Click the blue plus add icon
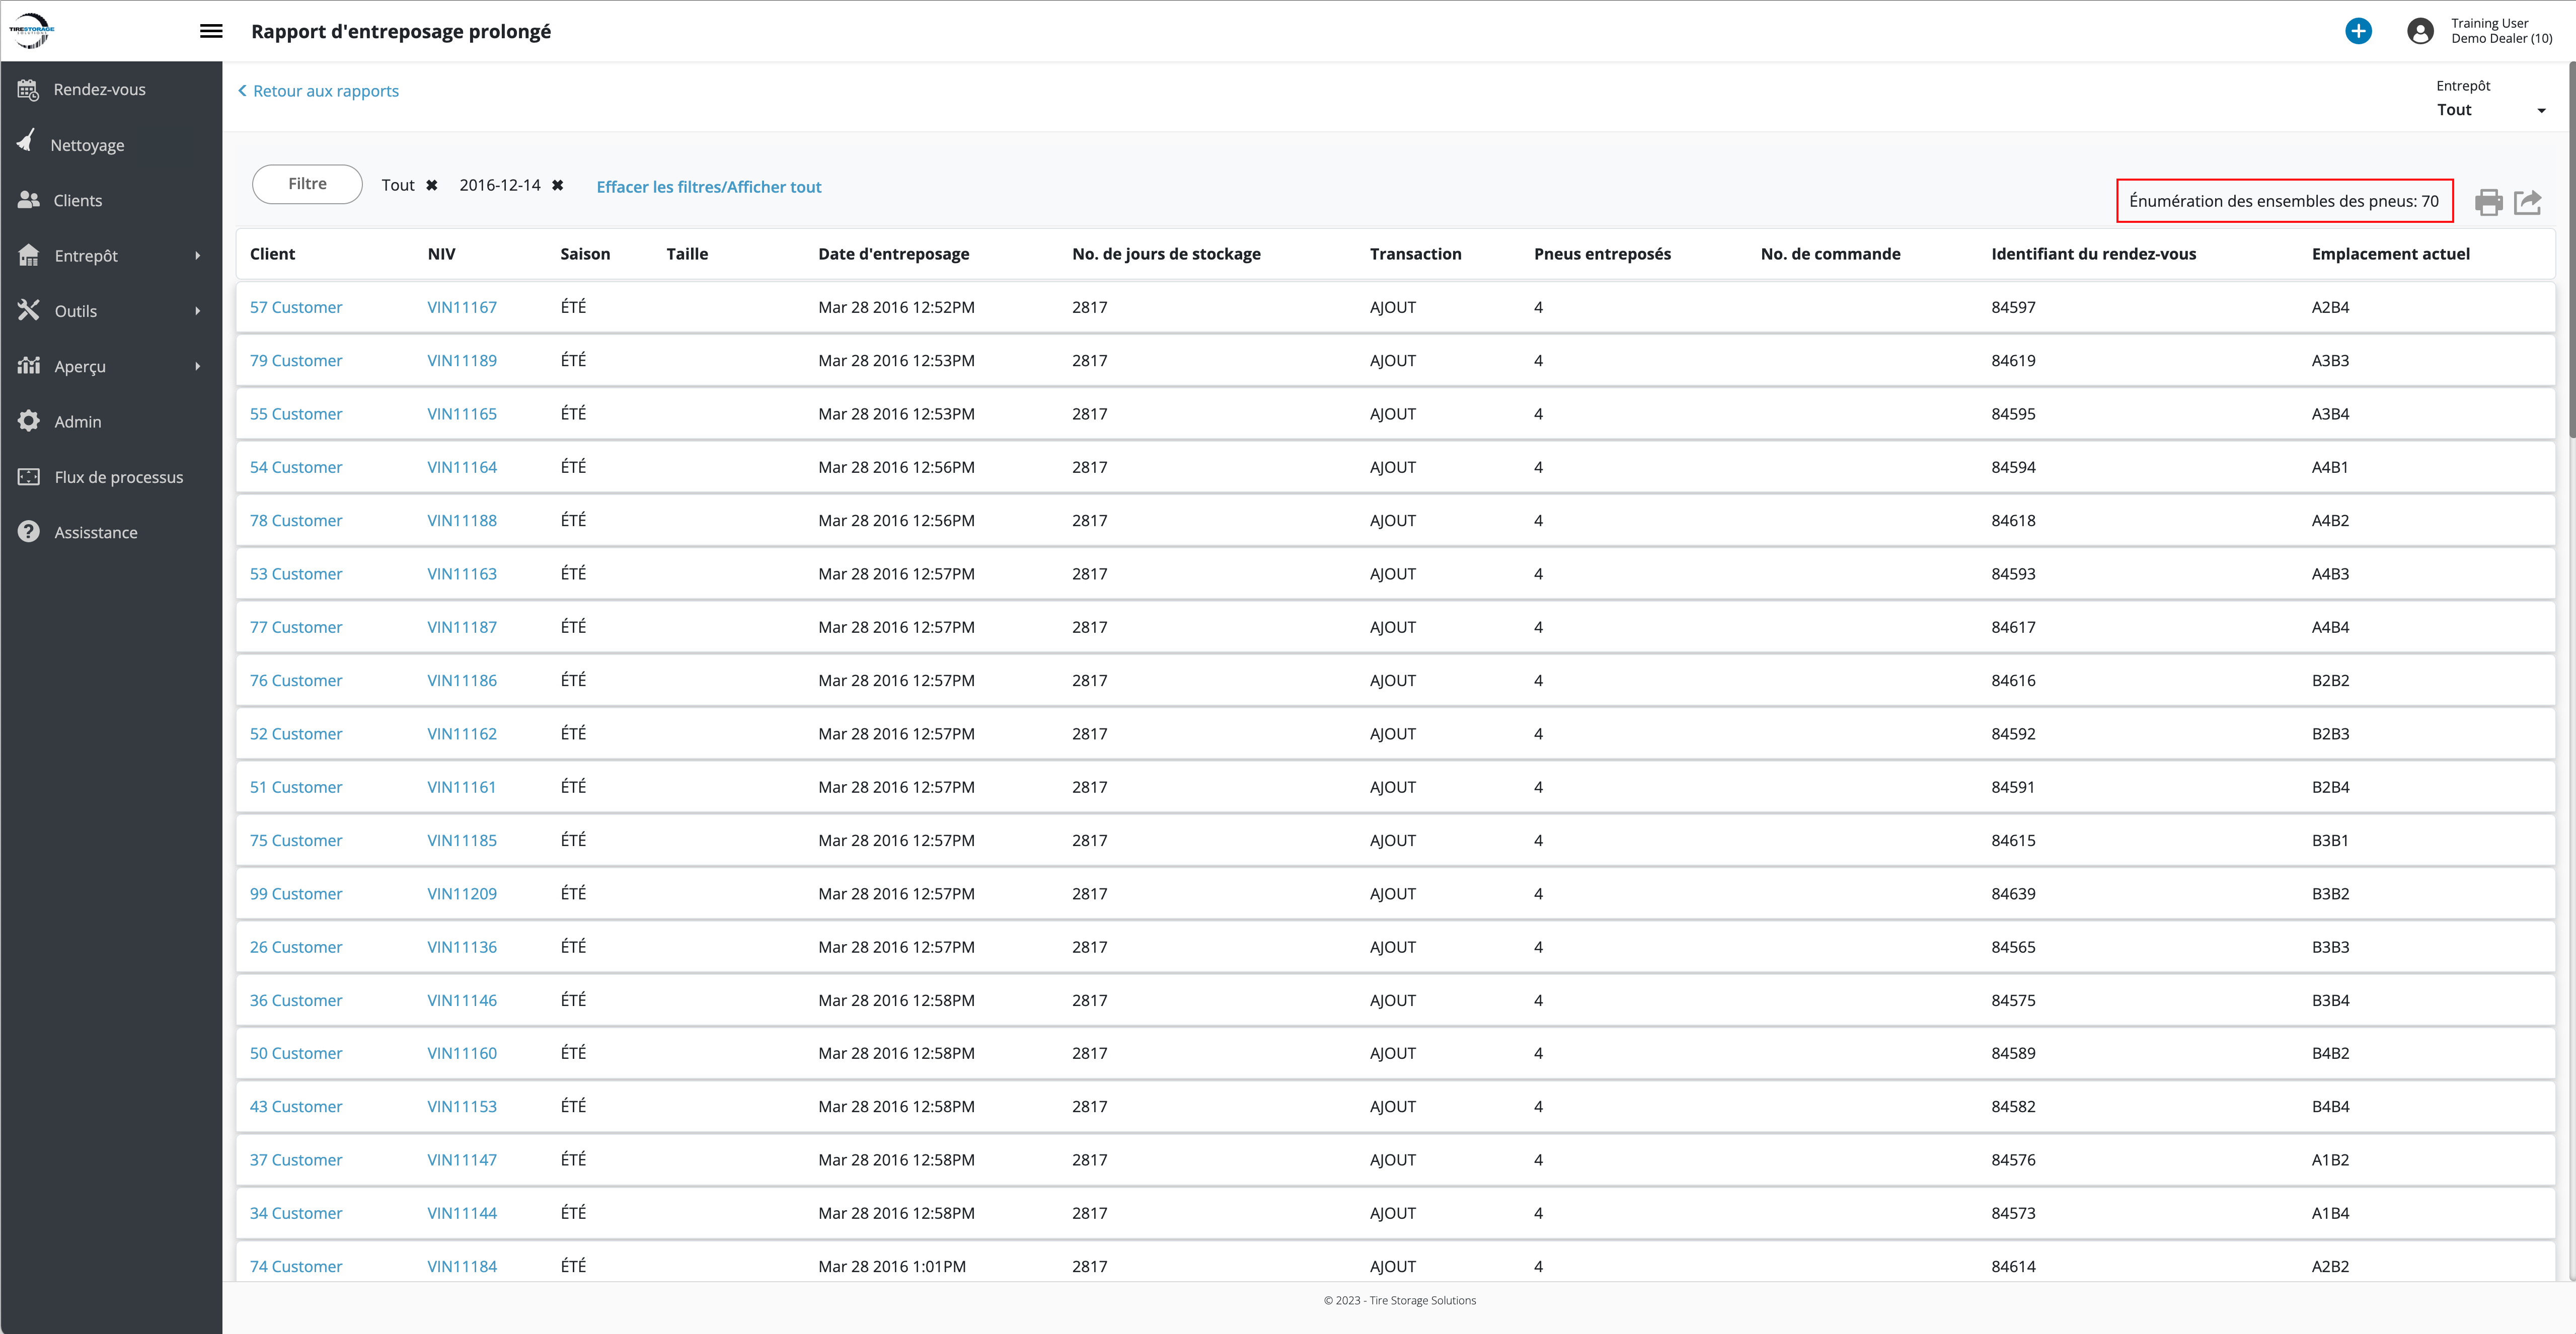 click(x=2358, y=31)
